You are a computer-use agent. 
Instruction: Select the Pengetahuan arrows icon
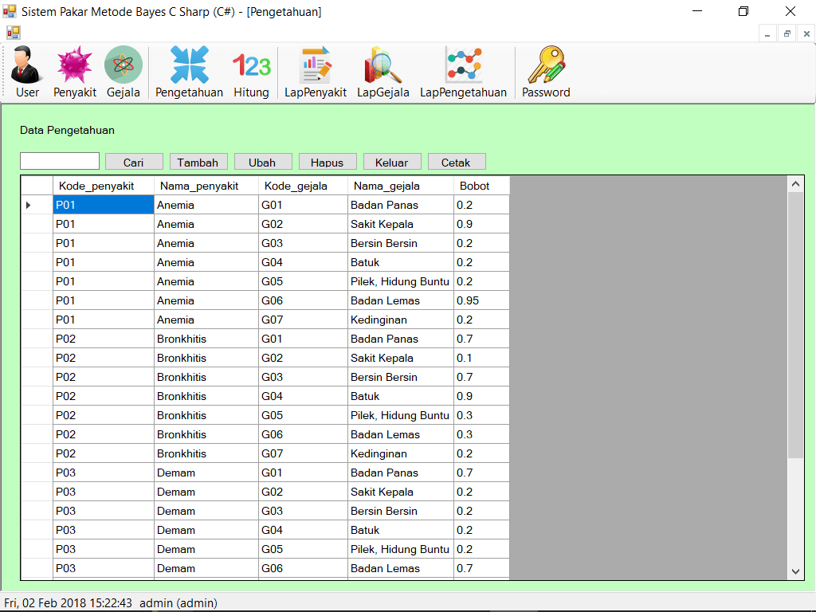tap(189, 66)
